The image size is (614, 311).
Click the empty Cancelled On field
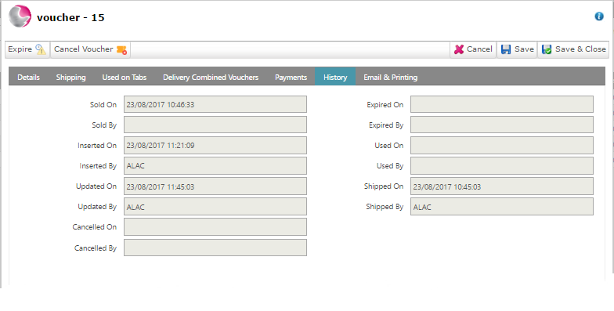pyautogui.click(x=215, y=227)
